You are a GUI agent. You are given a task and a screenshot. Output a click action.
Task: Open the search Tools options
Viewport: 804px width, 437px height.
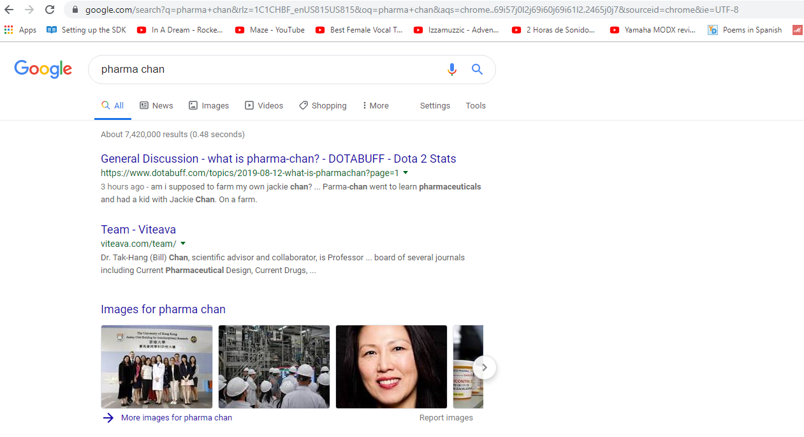476,106
